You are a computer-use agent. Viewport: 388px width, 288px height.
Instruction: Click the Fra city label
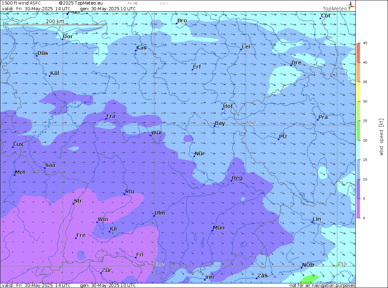(111, 116)
